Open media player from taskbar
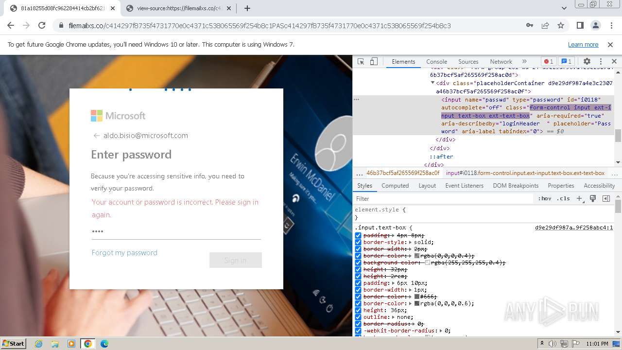 pos(71,344)
